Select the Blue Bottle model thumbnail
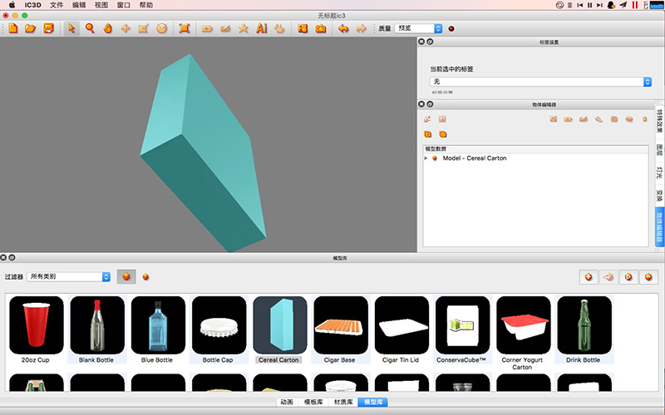This screenshot has width=665, height=415. pyautogui.click(x=158, y=325)
